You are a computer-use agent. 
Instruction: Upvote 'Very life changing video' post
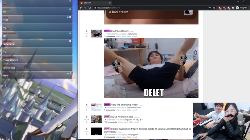[x=87, y=105]
